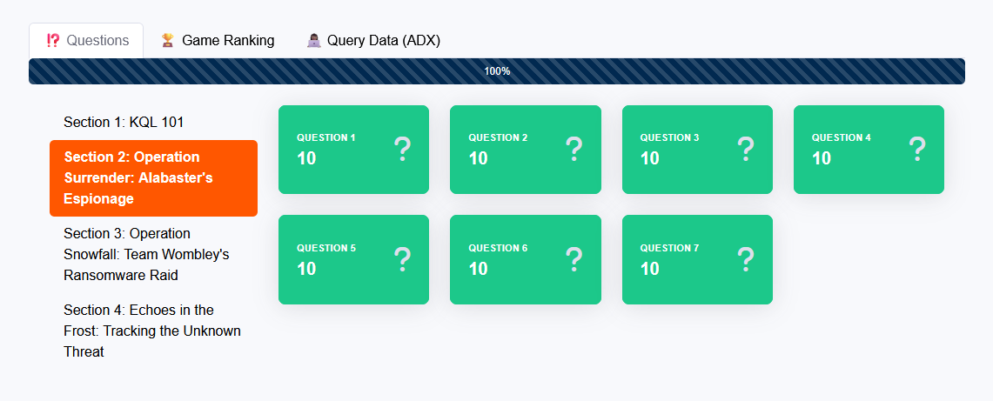
Task: Click the 100% progress bar
Action: [497, 71]
